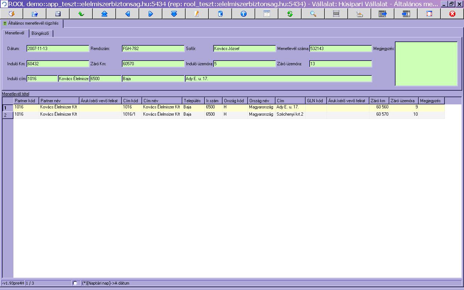Go to the previous record with left arrow

coord(128,14)
